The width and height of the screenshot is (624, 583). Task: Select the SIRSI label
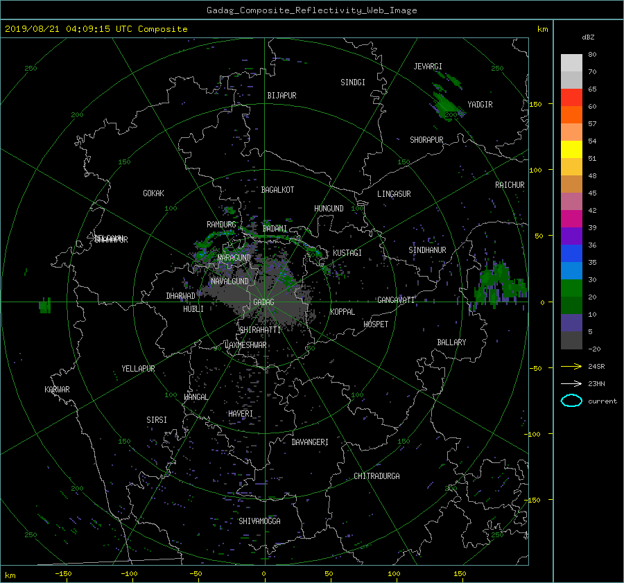[x=157, y=420]
